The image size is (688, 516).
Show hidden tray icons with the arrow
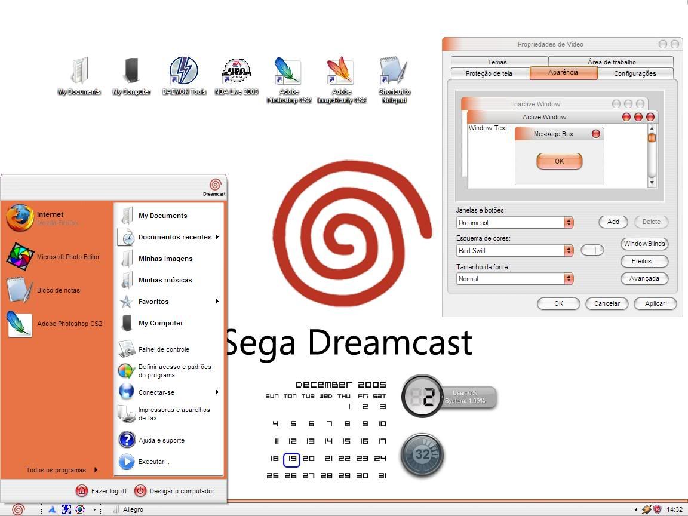click(x=636, y=509)
